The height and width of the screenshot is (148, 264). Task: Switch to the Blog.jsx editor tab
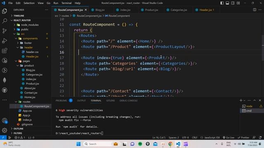click(100, 10)
